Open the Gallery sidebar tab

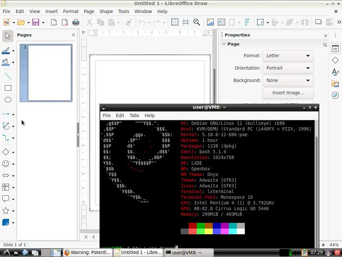[x=335, y=84]
